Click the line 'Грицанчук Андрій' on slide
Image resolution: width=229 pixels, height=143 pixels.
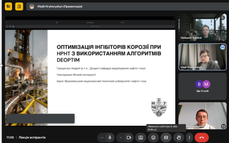click(x=101, y=68)
